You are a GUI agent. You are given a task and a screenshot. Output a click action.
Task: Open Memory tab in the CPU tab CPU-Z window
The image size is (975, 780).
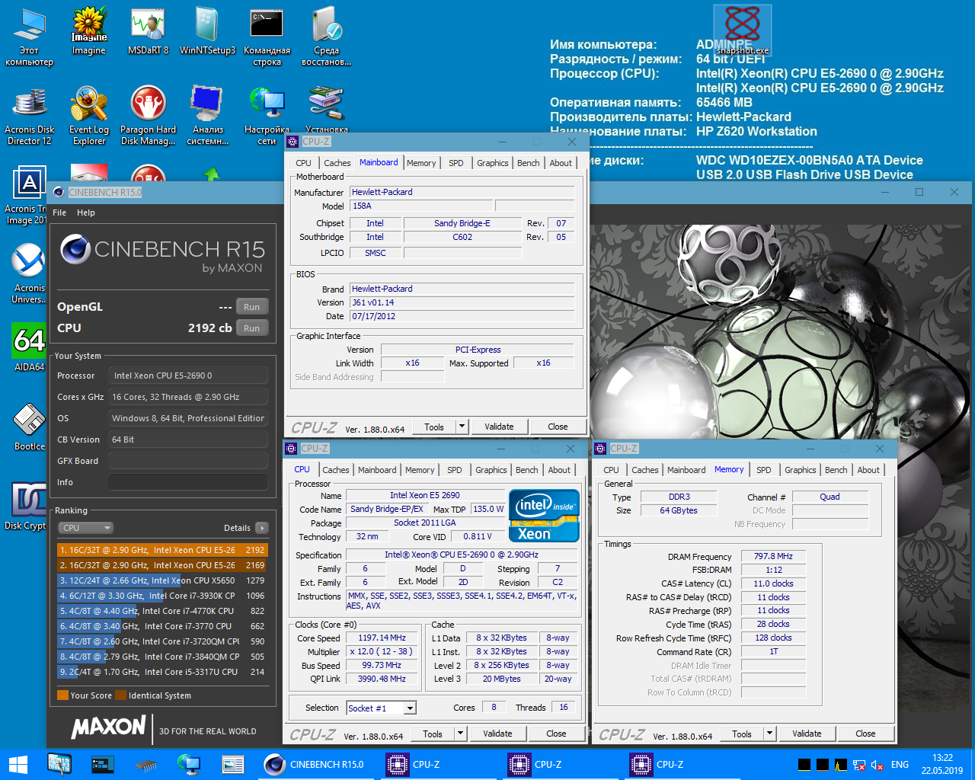tap(420, 470)
